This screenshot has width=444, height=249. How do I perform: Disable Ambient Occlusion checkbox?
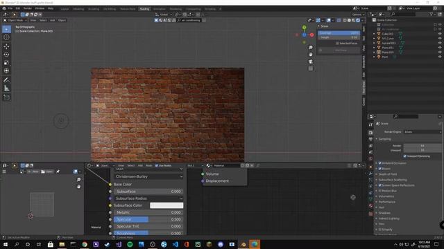380,163
